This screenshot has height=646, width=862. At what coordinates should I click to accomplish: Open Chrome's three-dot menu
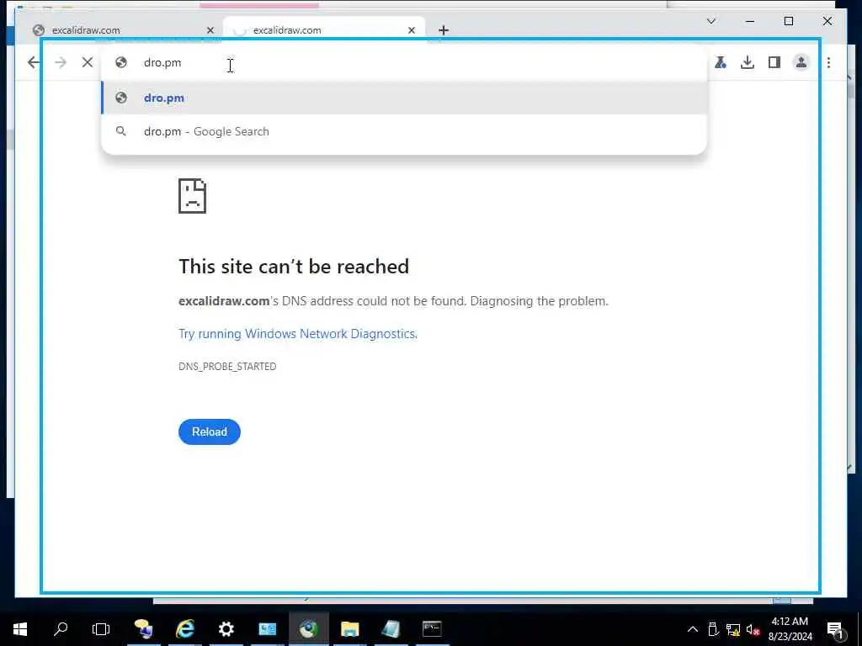(x=828, y=62)
